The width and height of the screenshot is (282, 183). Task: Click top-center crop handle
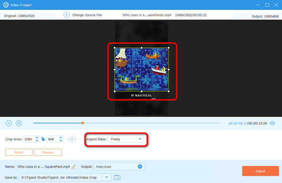[x=142, y=48]
